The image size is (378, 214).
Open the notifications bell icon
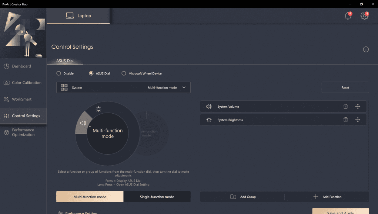[348, 16]
